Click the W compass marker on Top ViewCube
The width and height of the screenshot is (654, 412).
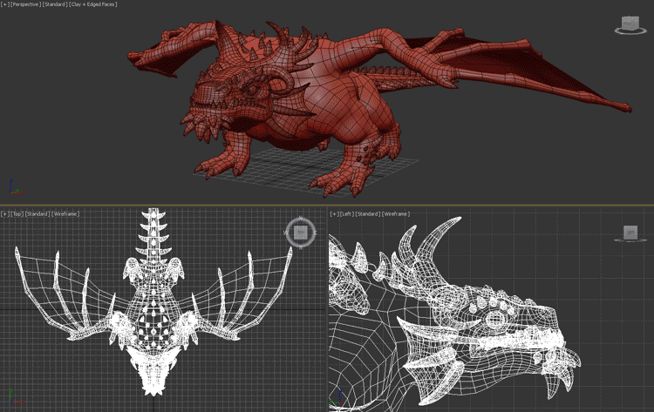(286, 233)
